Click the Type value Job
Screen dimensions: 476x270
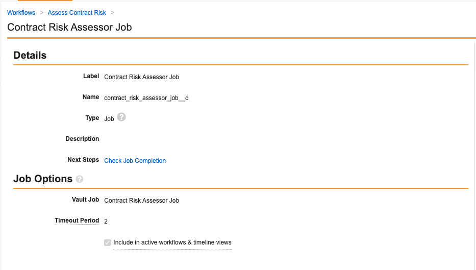(109, 118)
